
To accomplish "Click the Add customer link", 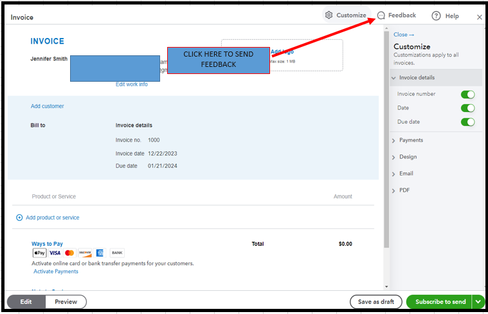I will coord(48,106).
